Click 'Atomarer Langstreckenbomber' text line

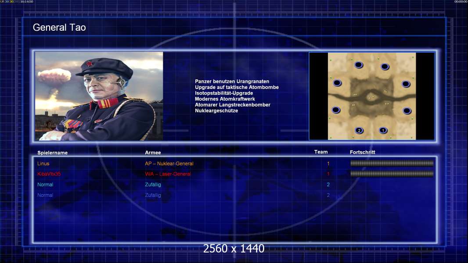[x=233, y=105]
